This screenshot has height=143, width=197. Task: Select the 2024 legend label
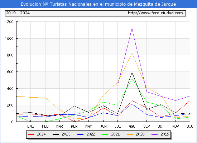coord(41,134)
